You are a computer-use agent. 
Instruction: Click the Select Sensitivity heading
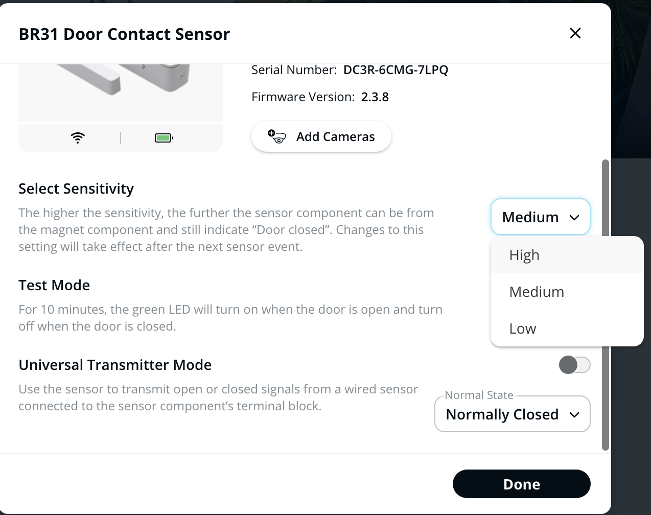[76, 189]
